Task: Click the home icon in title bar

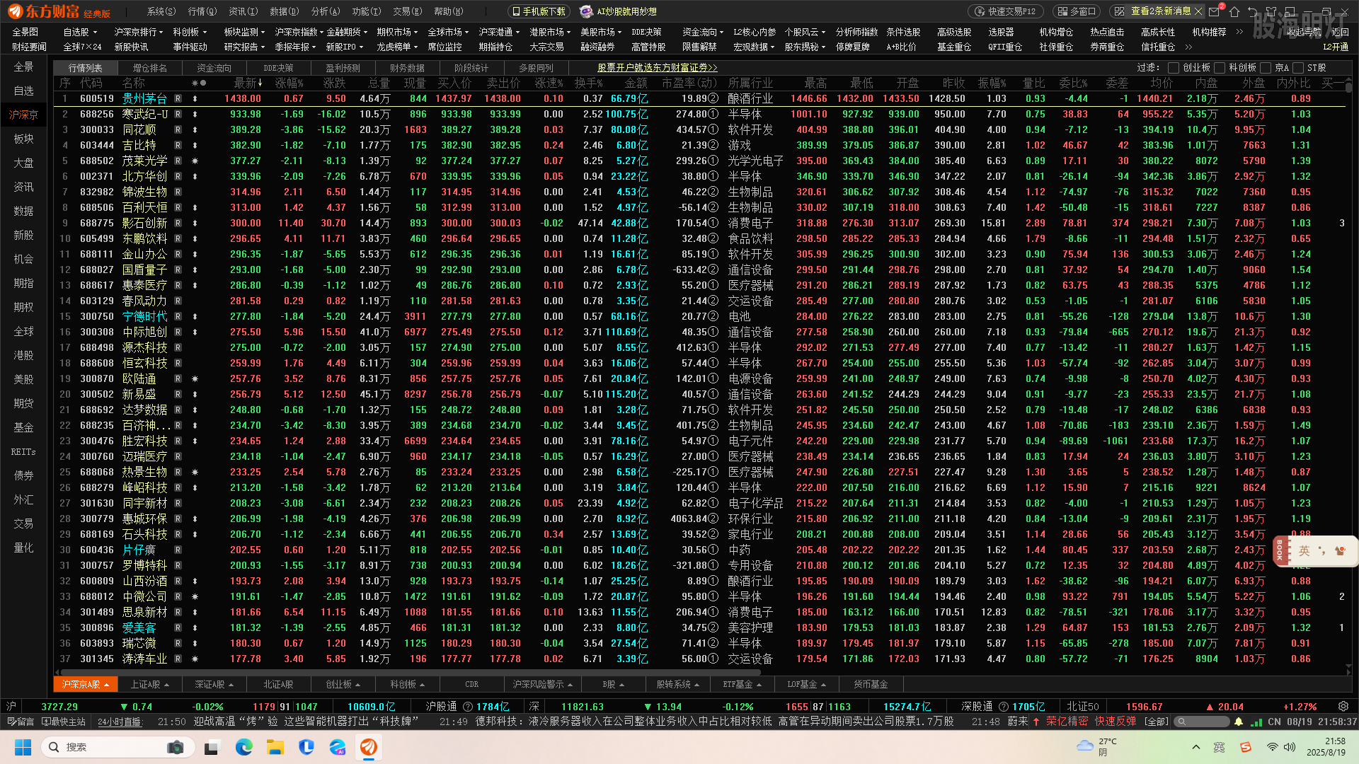Action: click(x=1234, y=11)
